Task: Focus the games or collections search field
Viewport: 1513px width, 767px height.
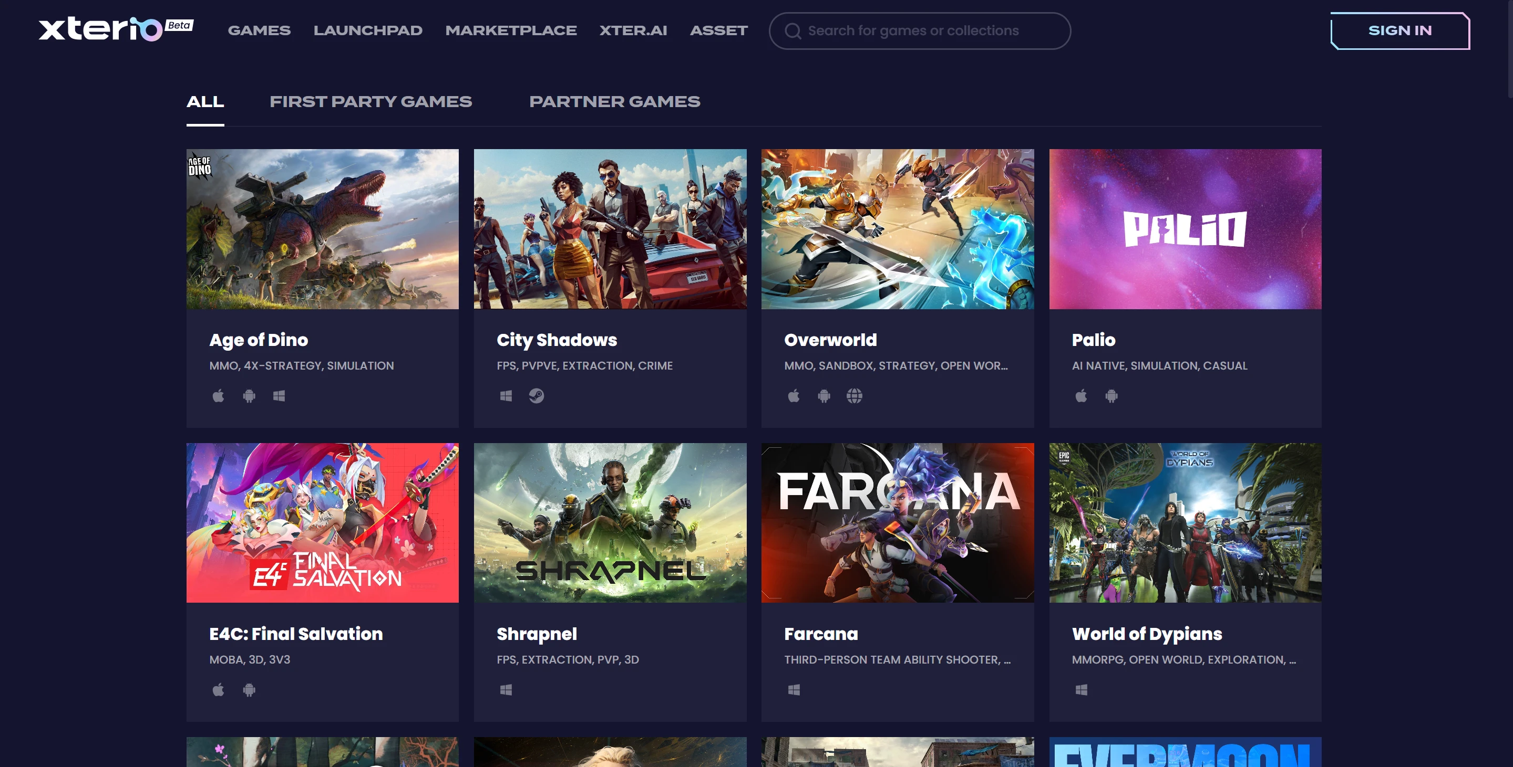Action: 928,30
